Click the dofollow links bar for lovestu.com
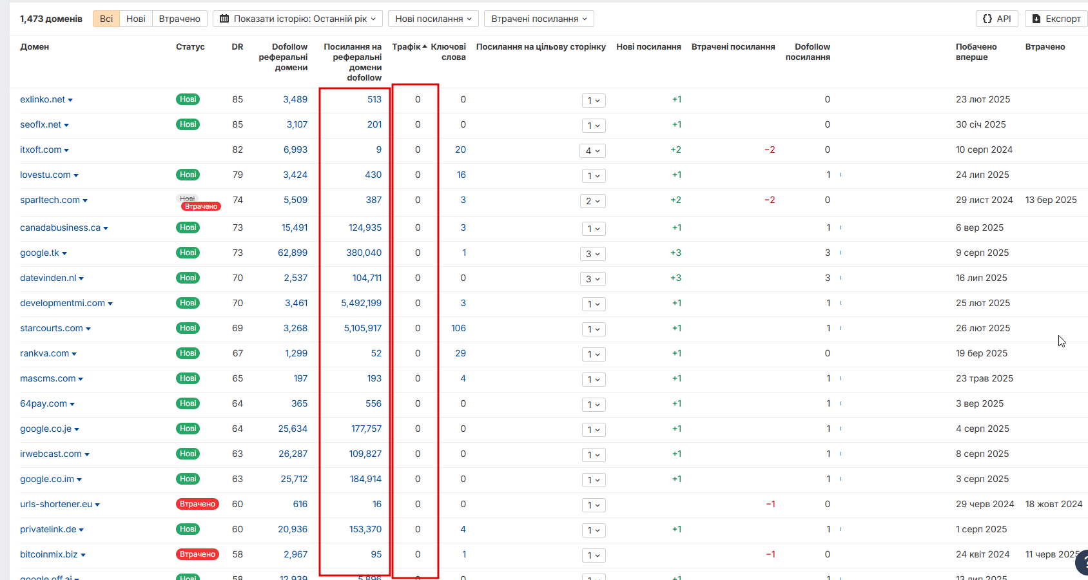Image resolution: width=1088 pixels, height=580 pixels. tap(840, 175)
